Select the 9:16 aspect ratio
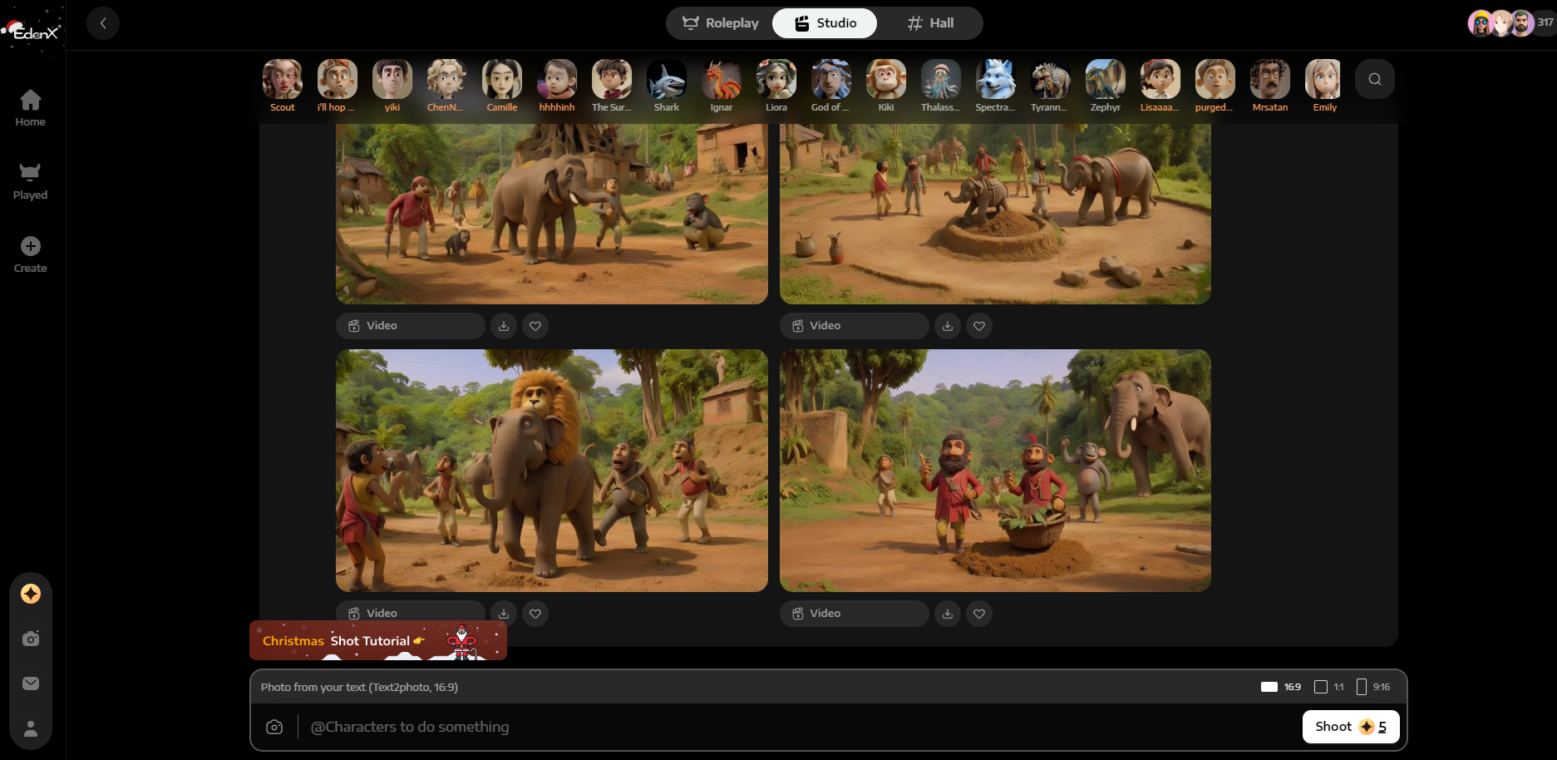This screenshot has width=1557, height=760. pyautogui.click(x=1372, y=687)
